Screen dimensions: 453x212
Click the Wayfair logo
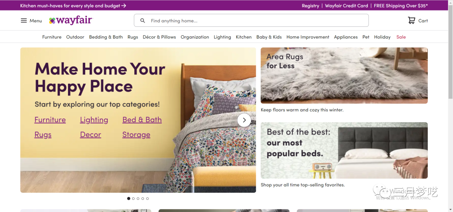click(x=71, y=20)
